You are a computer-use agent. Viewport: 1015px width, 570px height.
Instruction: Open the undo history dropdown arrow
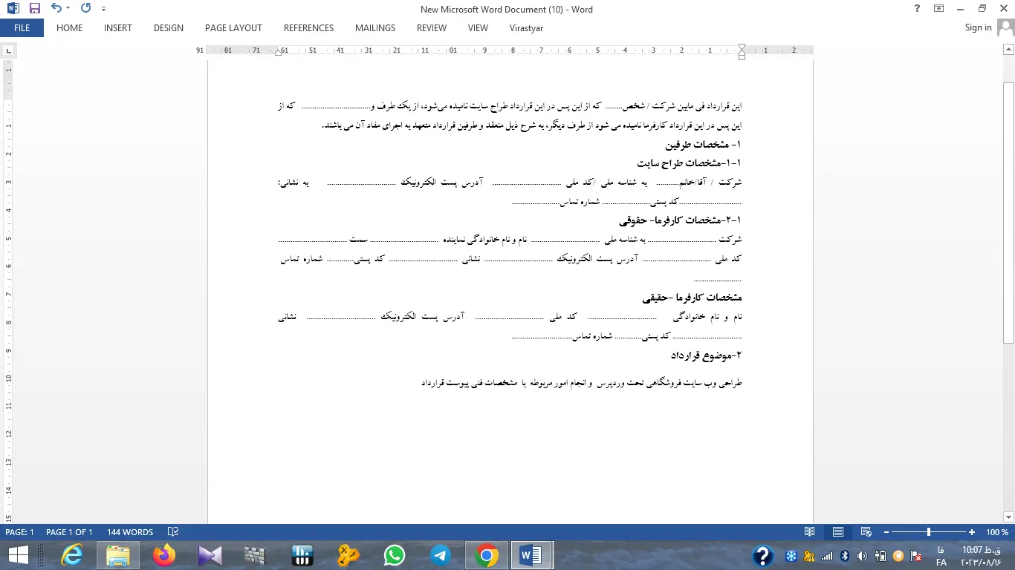pos(68,9)
